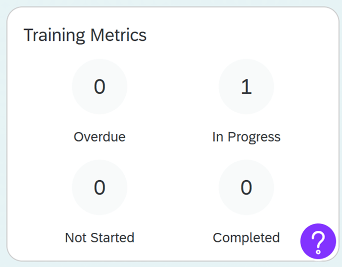Click the zero above Not Started label
This screenshot has width=342, height=267.
(100, 188)
